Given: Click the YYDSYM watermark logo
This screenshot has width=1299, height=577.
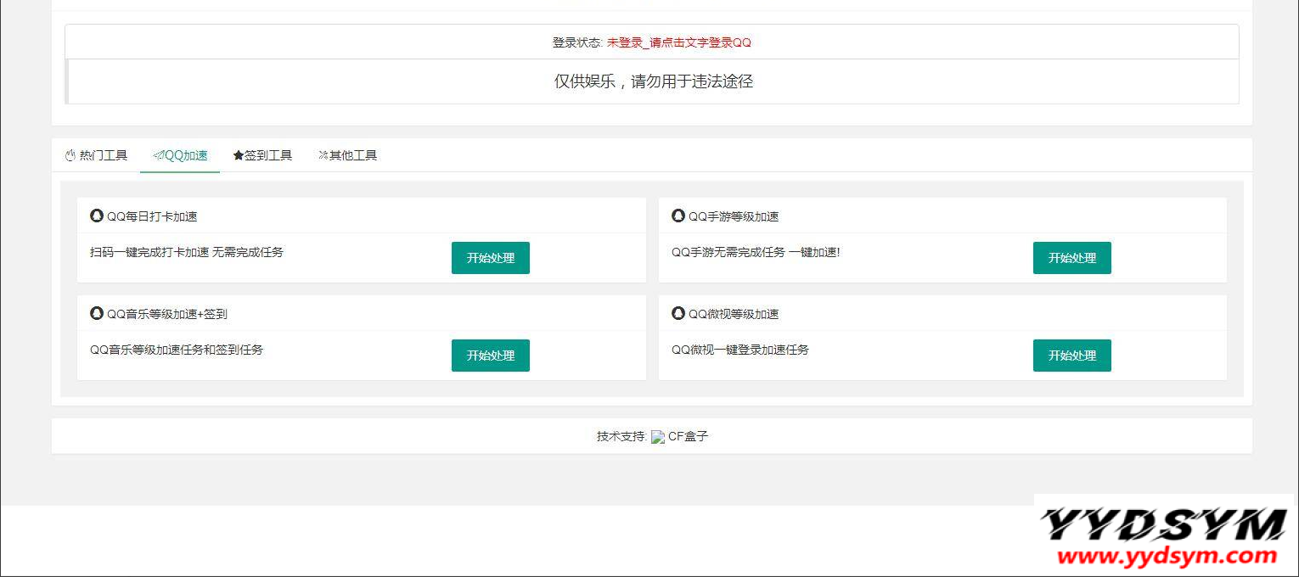Looking at the screenshot, I should (1165, 526).
